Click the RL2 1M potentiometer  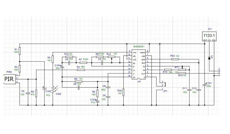point(111,57)
